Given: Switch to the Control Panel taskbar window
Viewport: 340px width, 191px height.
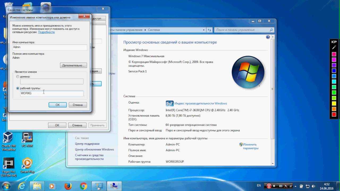Looking at the screenshot, I should [99, 186].
